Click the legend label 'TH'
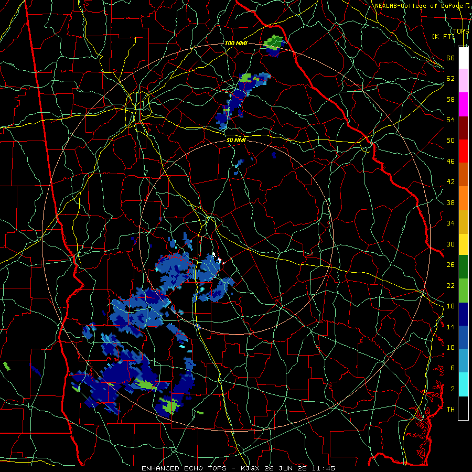This screenshot has width=472, height=472. [x=450, y=409]
